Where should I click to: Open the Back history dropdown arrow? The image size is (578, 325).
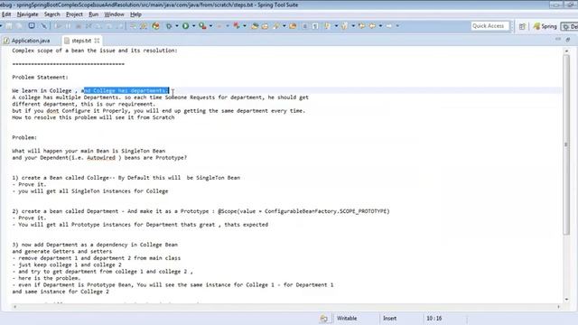tap(380, 26)
